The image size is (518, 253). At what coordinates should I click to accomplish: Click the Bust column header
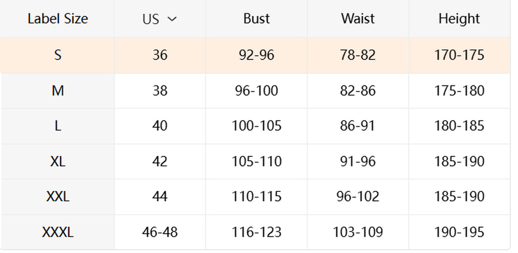coord(256,19)
